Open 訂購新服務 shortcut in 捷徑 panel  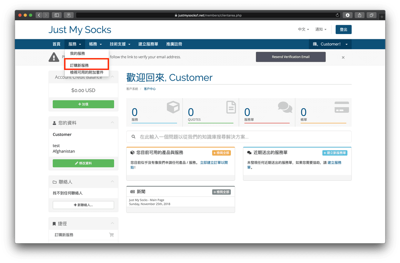[x=64, y=235]
